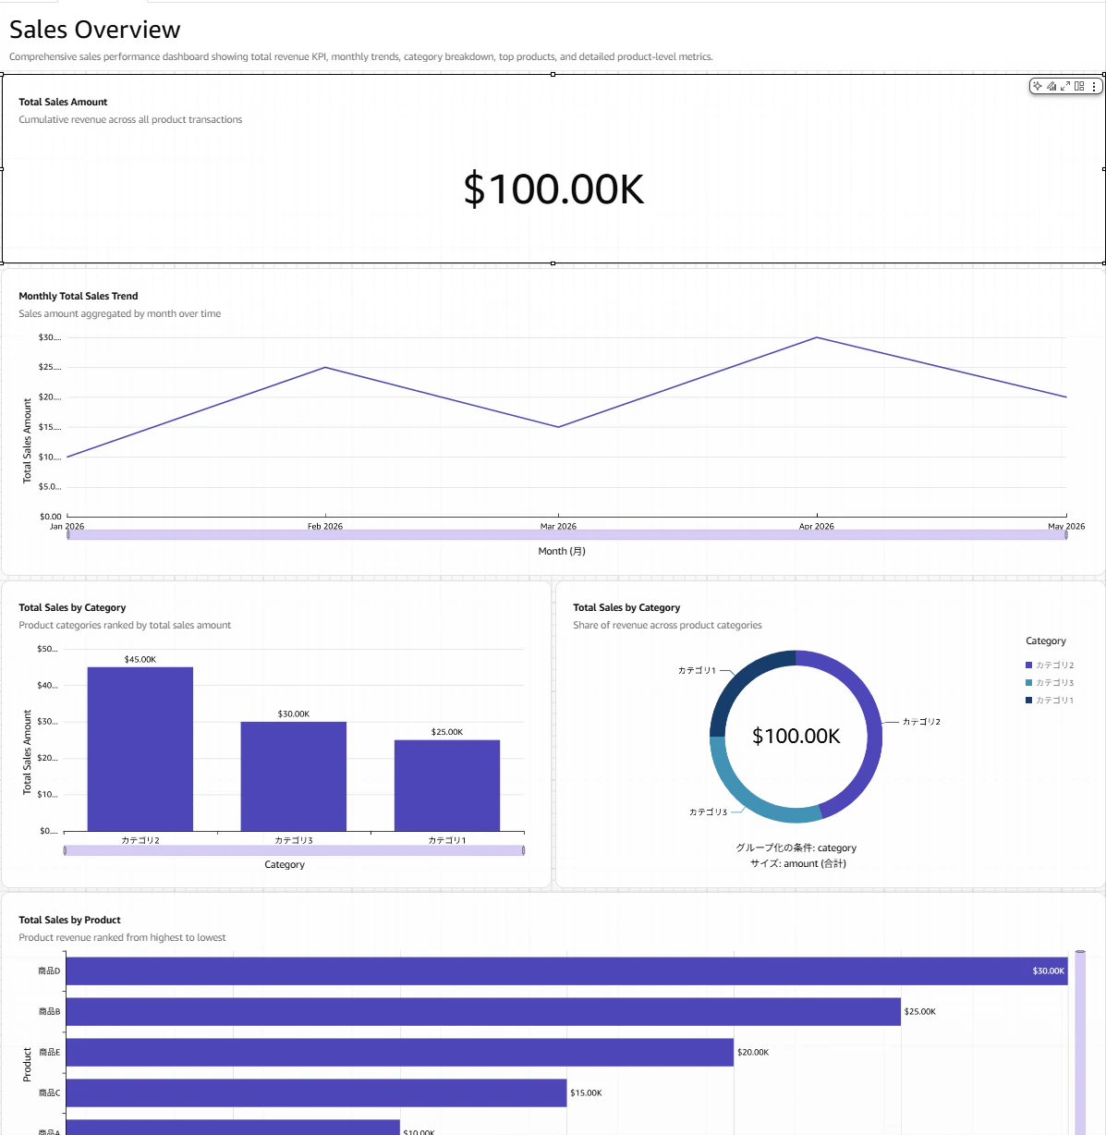
Task: Click the 'Monthly Total Sales Trend' title
Action: coord(79,296)
